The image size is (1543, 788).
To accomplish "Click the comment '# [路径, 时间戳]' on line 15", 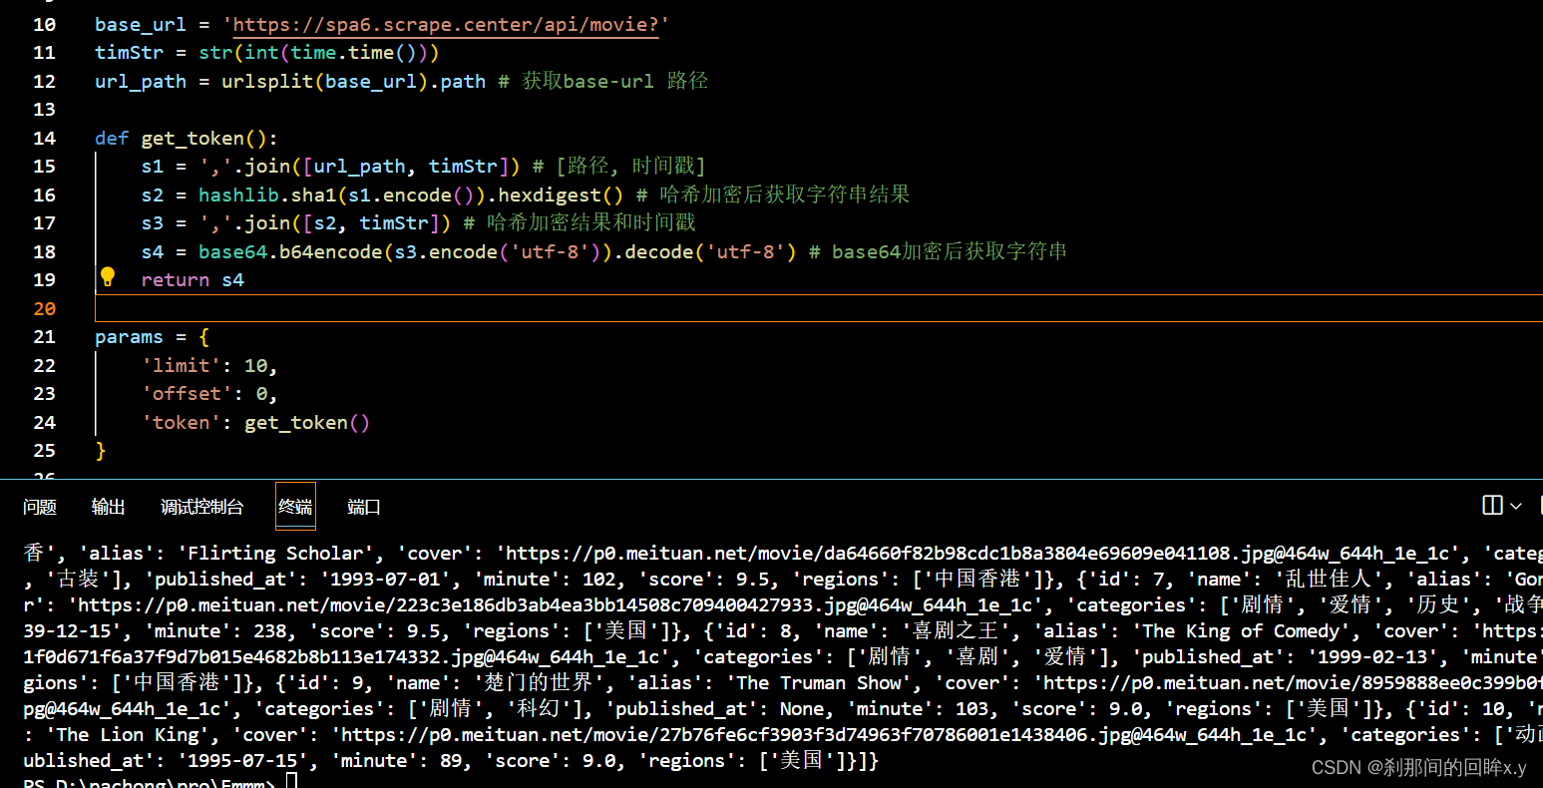I will (x=618, y=166).
